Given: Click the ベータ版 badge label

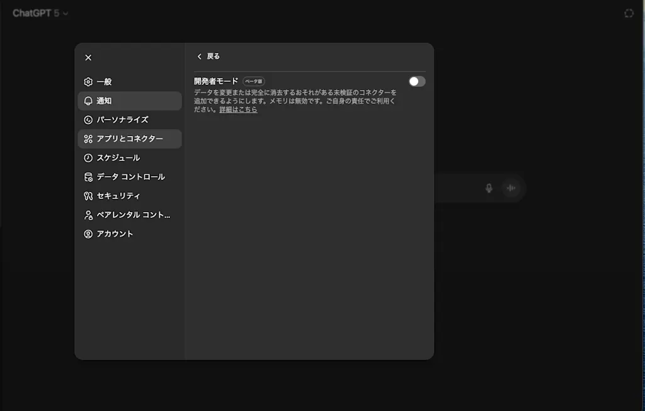Looking at the screenshot, I should (x=253, y=81).
